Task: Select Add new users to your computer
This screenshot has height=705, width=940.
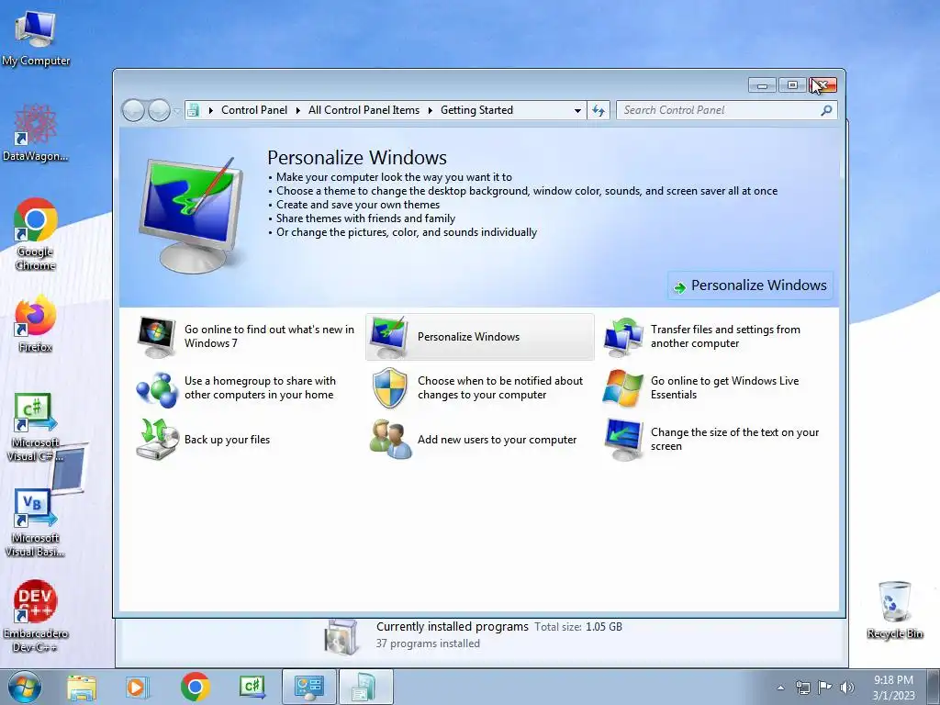Action: 497,440
